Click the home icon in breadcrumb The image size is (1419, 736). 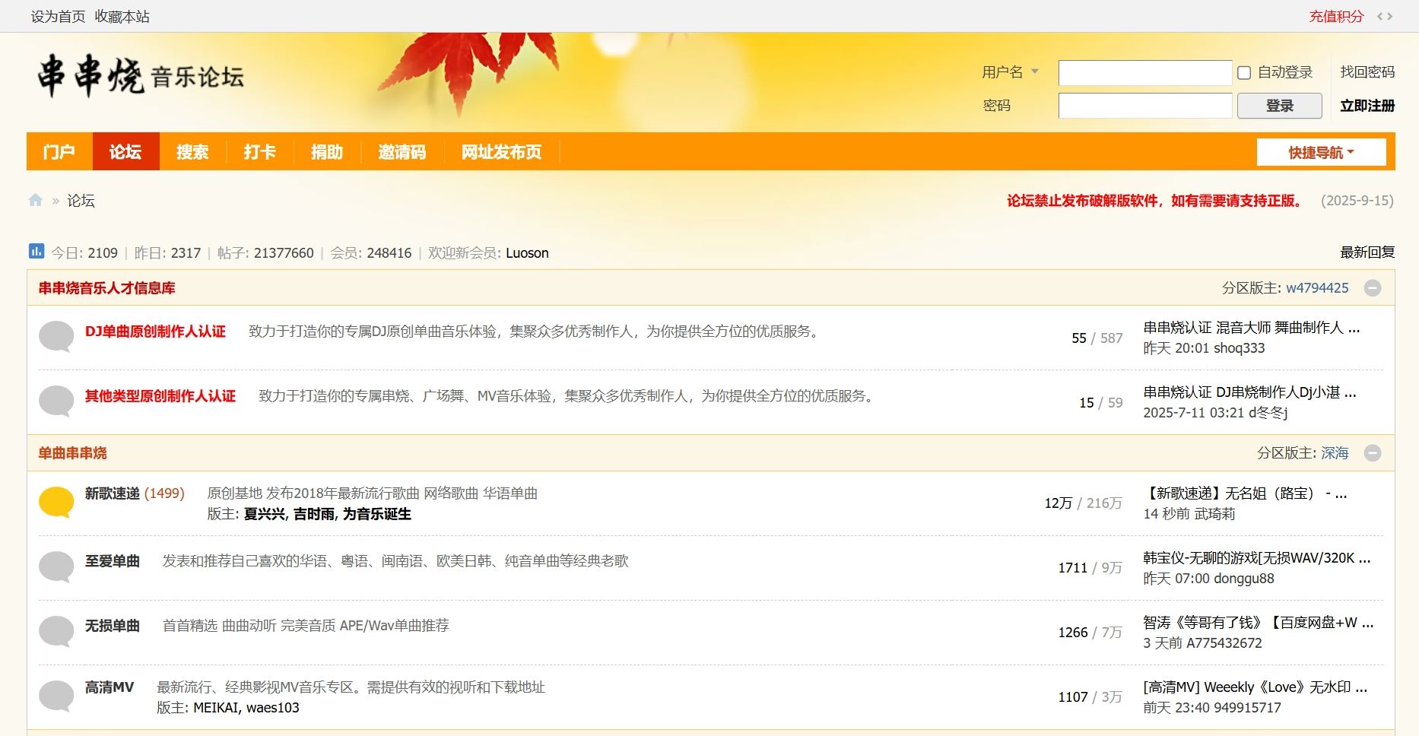tap(36, 200)
